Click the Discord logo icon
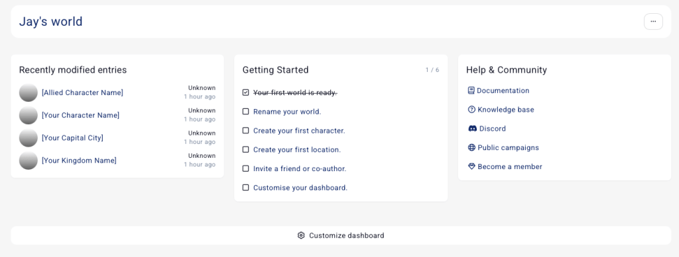 (x=472, y=128)
